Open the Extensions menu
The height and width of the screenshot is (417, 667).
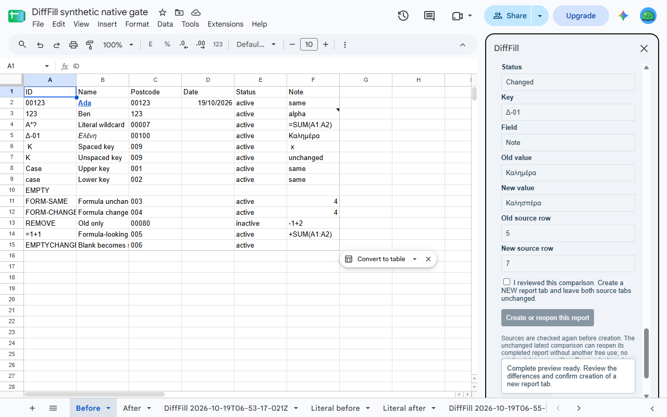225,24
